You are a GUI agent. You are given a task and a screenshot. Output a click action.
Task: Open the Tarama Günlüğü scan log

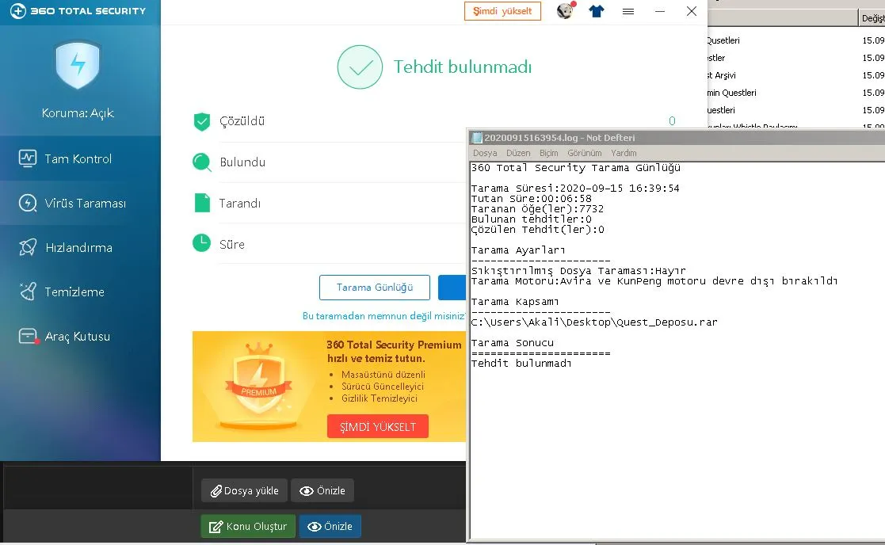pos(375,288)
